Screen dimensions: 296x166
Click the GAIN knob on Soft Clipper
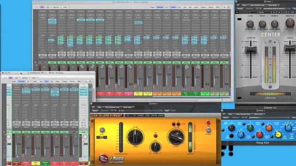[x=135, y=137]
